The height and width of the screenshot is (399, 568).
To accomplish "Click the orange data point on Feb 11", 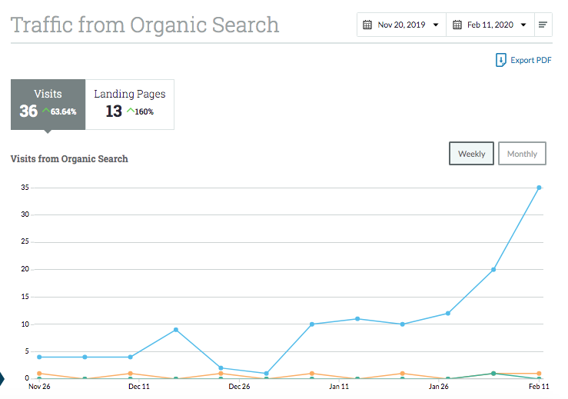I will (x=539, y=374).
